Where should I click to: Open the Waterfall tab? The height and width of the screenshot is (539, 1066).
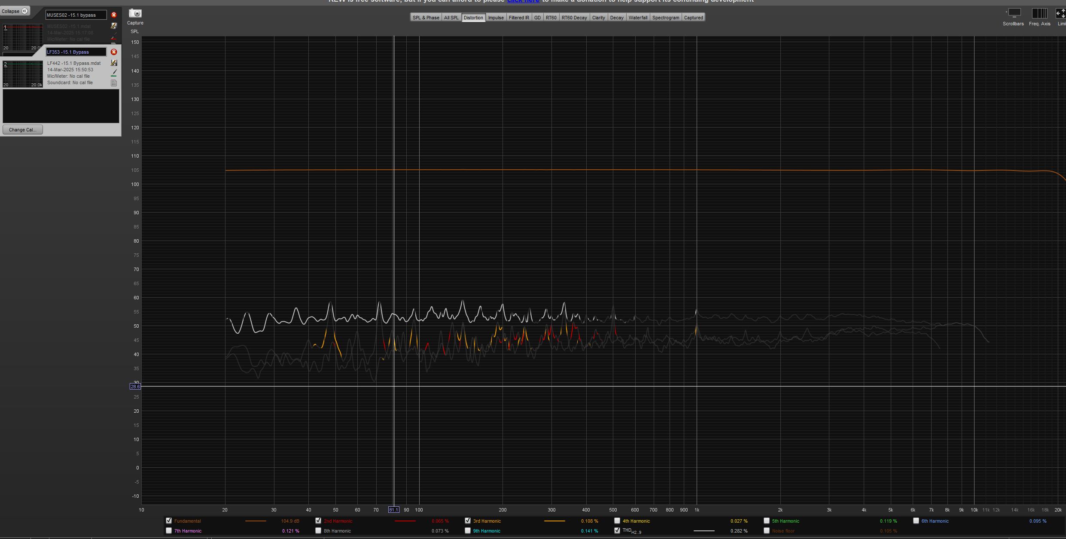coord(638,18)
